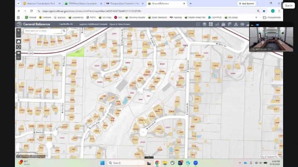The height and width of the screenshot is (167, 298).
Task: Open a new browser tab
Action: click(191, 3)
